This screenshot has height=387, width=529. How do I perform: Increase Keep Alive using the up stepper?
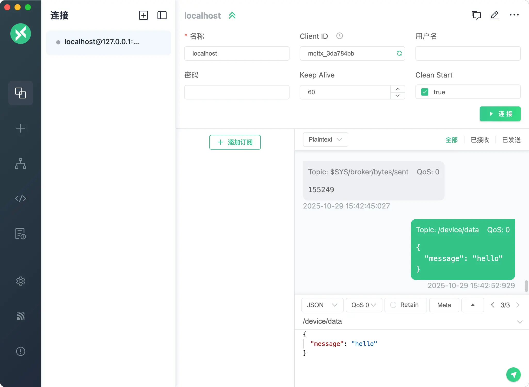pyautogui.click(x=397, y=89)
